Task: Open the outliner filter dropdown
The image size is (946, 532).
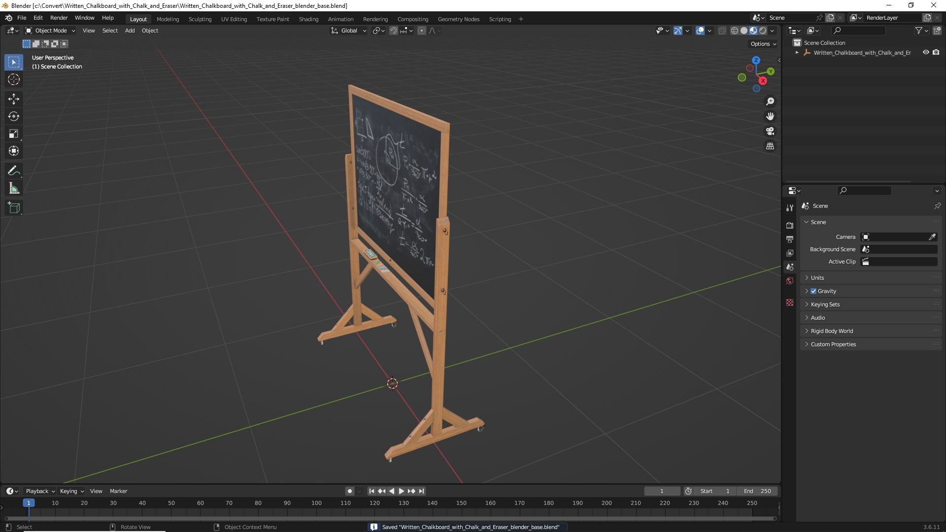Action: (921, 31)
